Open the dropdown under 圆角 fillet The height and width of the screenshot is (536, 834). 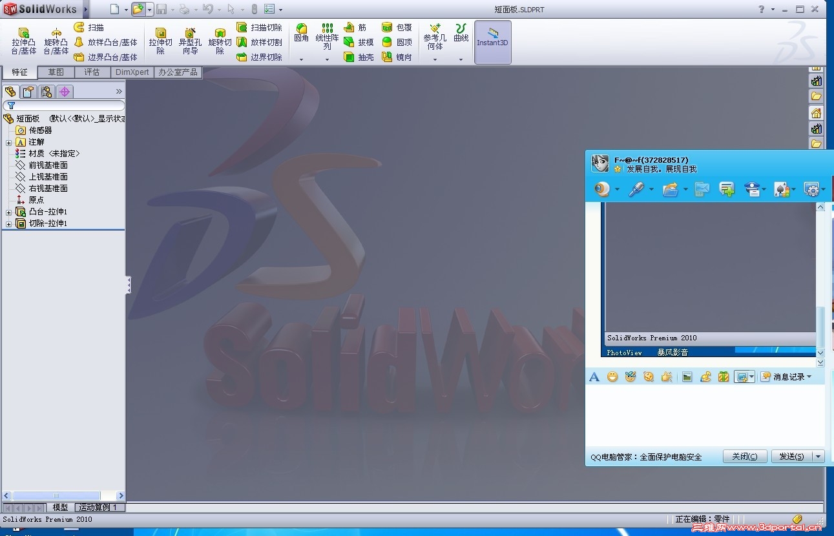pos(301,59)
